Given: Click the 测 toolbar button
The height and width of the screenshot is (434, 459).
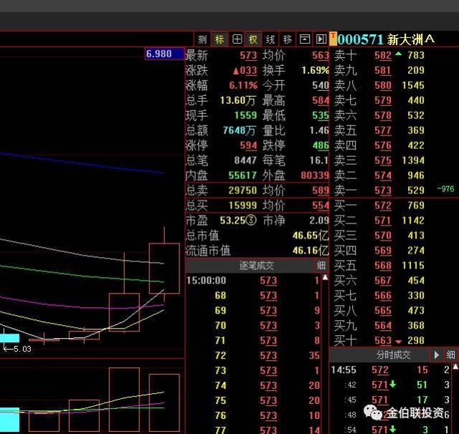Looking at the screenshot, I should coord(202,39).
